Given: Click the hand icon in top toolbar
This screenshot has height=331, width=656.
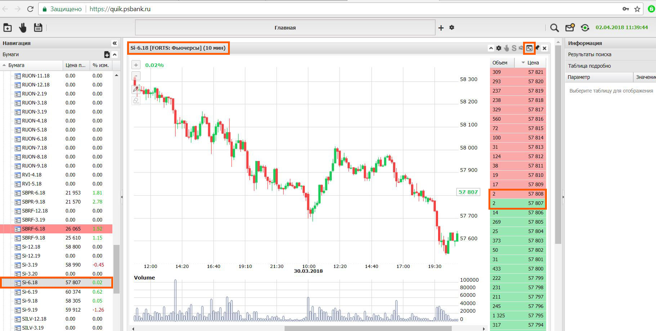Looking at the screenshot, I should pos(23,28).
